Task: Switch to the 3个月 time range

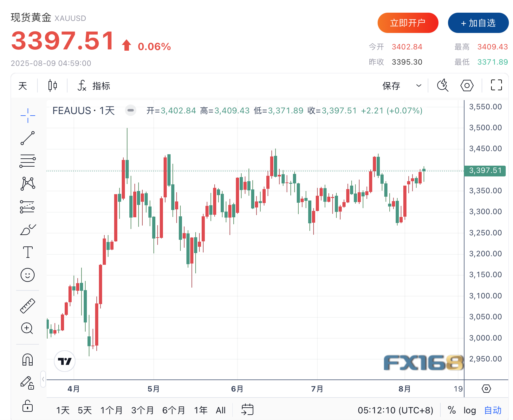Action: coord(142,410)
